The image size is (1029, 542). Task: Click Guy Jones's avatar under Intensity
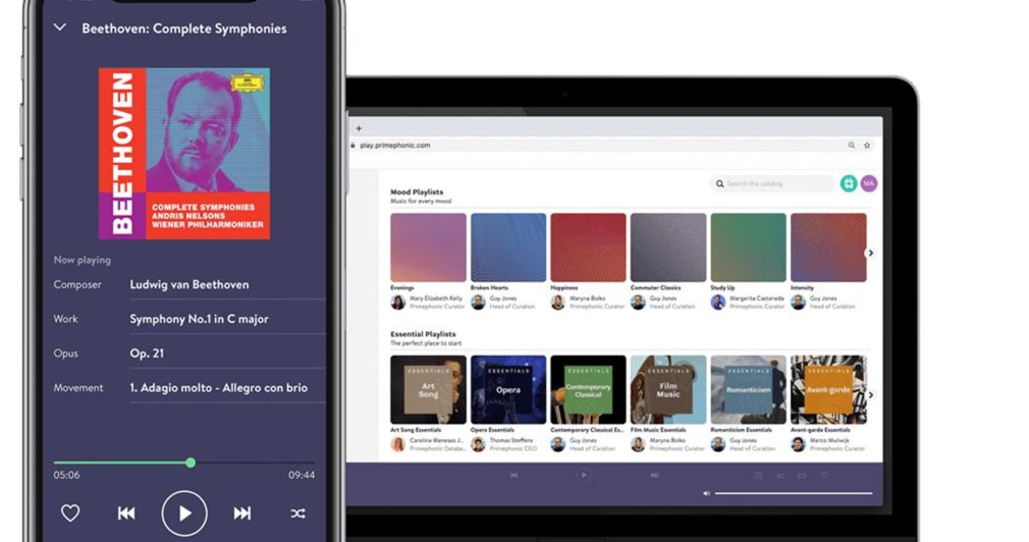tap(798, 302)
